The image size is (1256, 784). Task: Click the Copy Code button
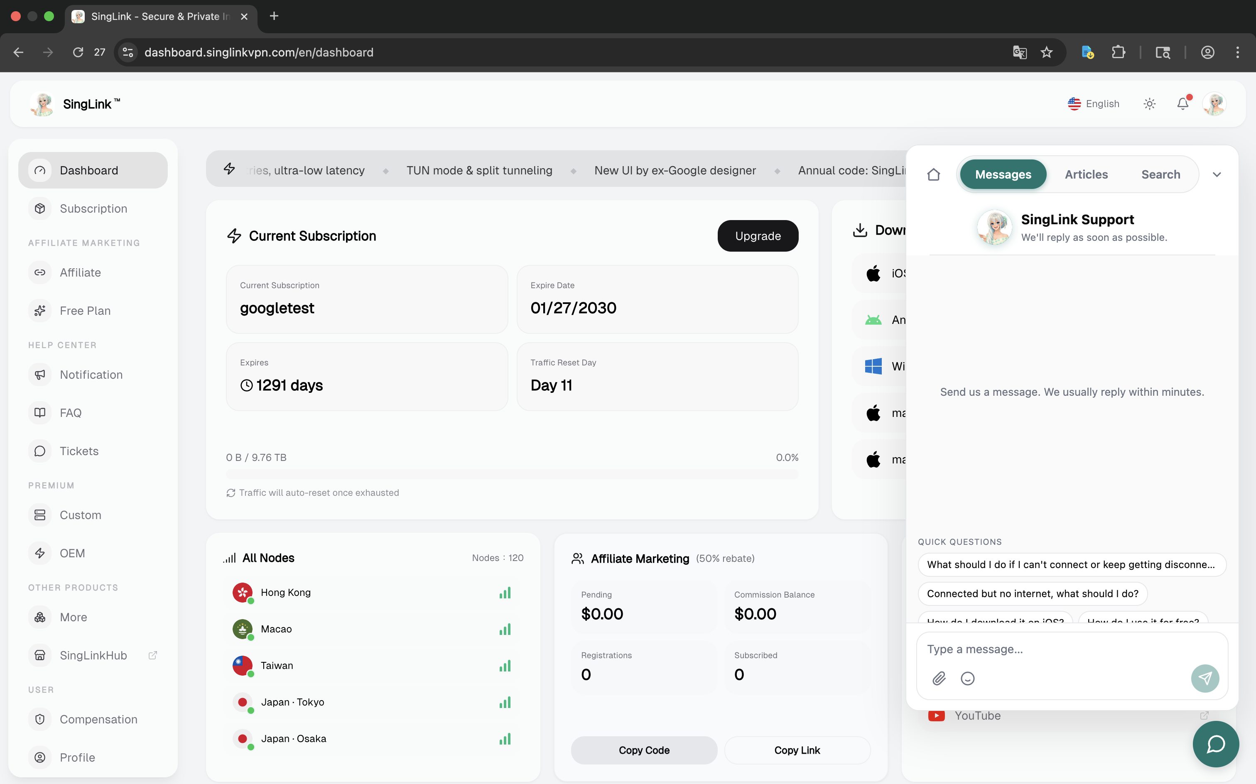[644, 750]
